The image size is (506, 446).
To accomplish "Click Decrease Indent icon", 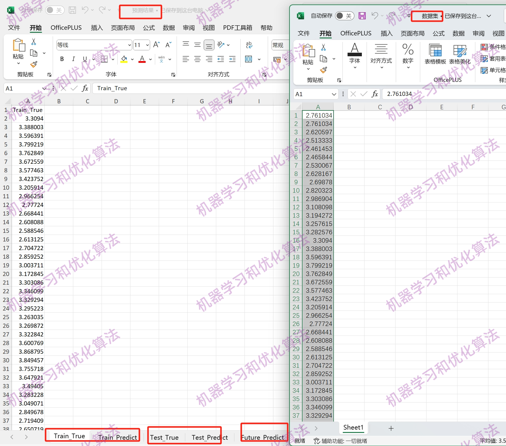I will click(221, 59).
